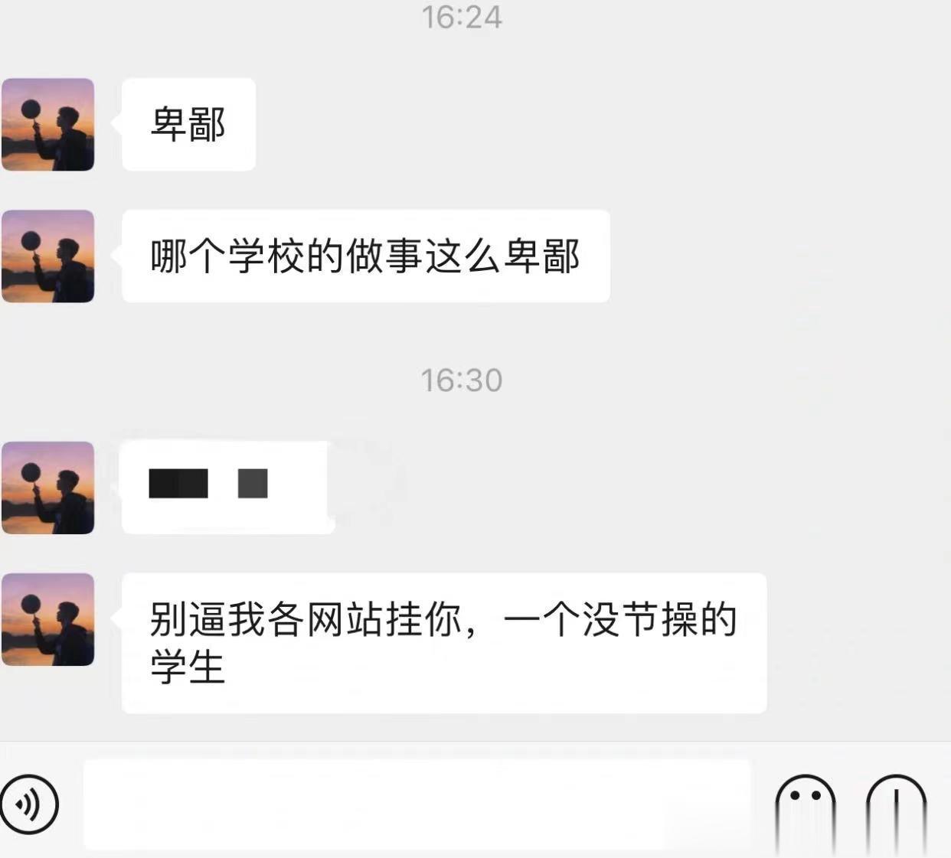This screenshot has height=858, width=951.
Task: View profile via avatar beside '别逼我各网站挂你'
Action: 48,619
